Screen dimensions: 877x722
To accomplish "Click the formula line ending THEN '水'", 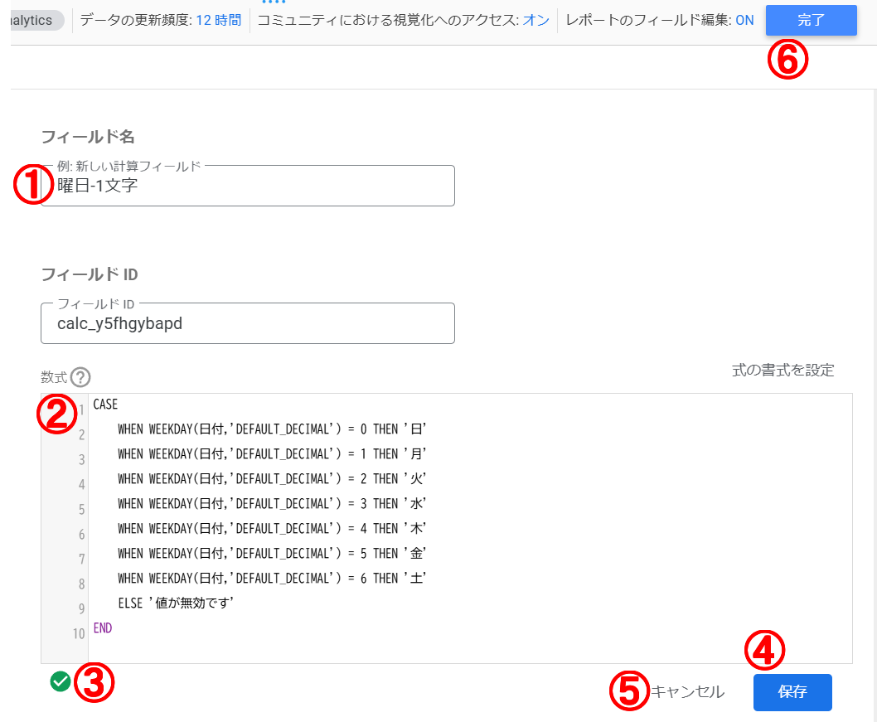I will coord(271,504).
